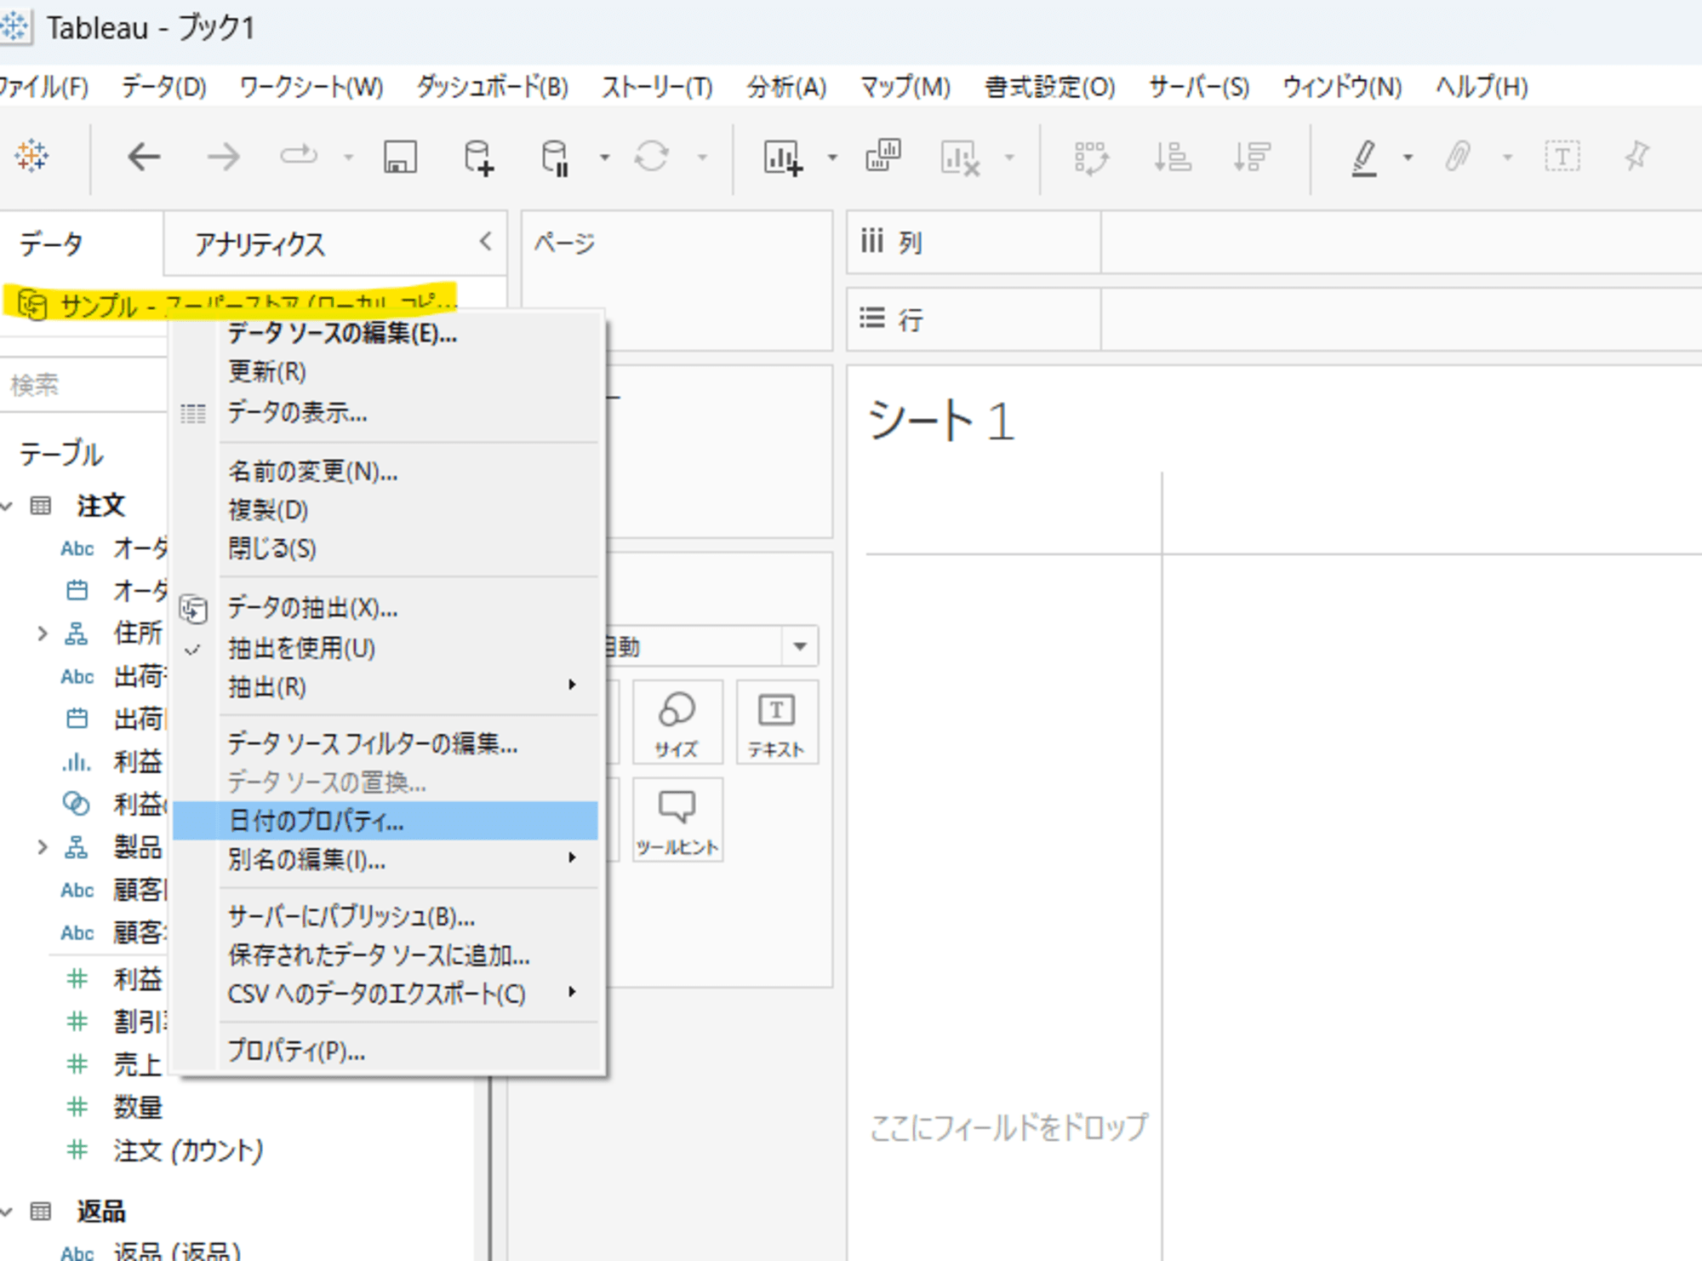1702x1261 pixels.
Task: Open CSV へのデータのエクスポート(C) submenu
Action: tap(386, 994)
